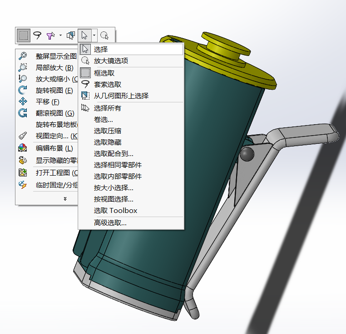The image size is (346, 334).
Task: Click 选取 Toolbox menu entry
Action: click(132, 211)
